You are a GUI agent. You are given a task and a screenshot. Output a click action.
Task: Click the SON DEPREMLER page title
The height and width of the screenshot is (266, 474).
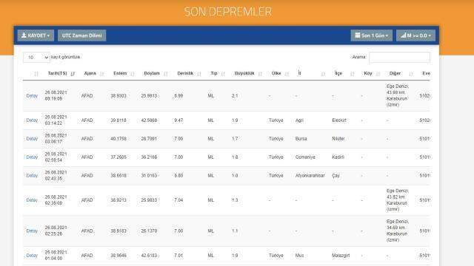[228, 12]
